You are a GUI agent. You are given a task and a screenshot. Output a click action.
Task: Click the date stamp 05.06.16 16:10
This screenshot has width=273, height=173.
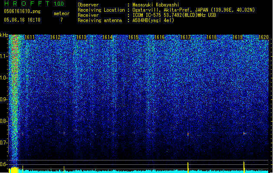(22, 20)
